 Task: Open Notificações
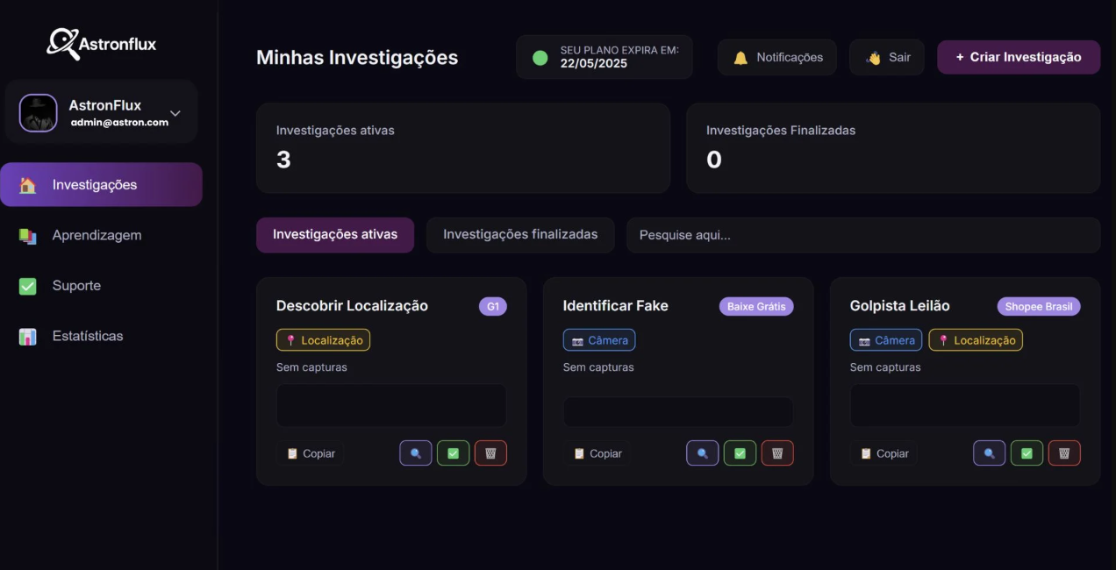coord(777,57)
